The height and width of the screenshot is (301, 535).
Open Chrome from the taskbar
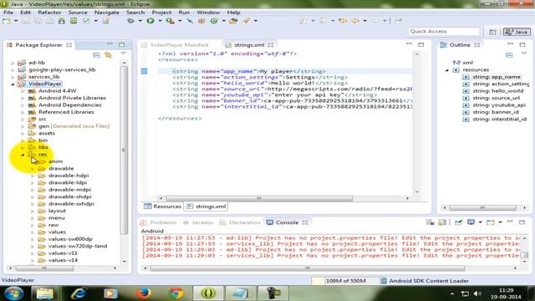pyautogui.click(x=176, y=293)
